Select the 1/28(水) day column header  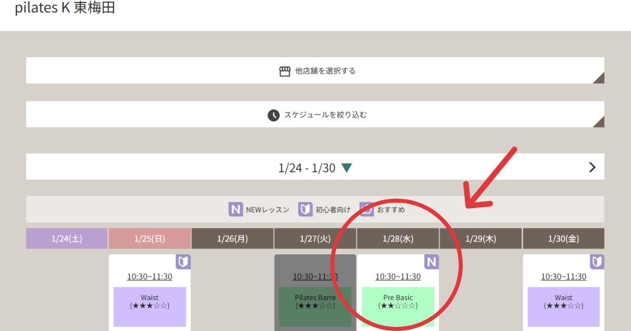point(398,239)
